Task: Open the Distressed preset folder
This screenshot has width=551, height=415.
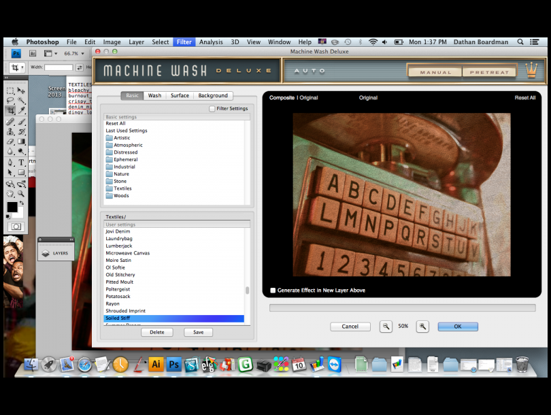Action: pos(125,152)
